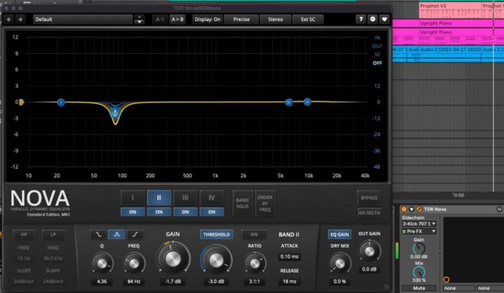This screenshot has width=504, height=293.
Task: Toggle Band III ON switch
Action: [x=185, y=212]
